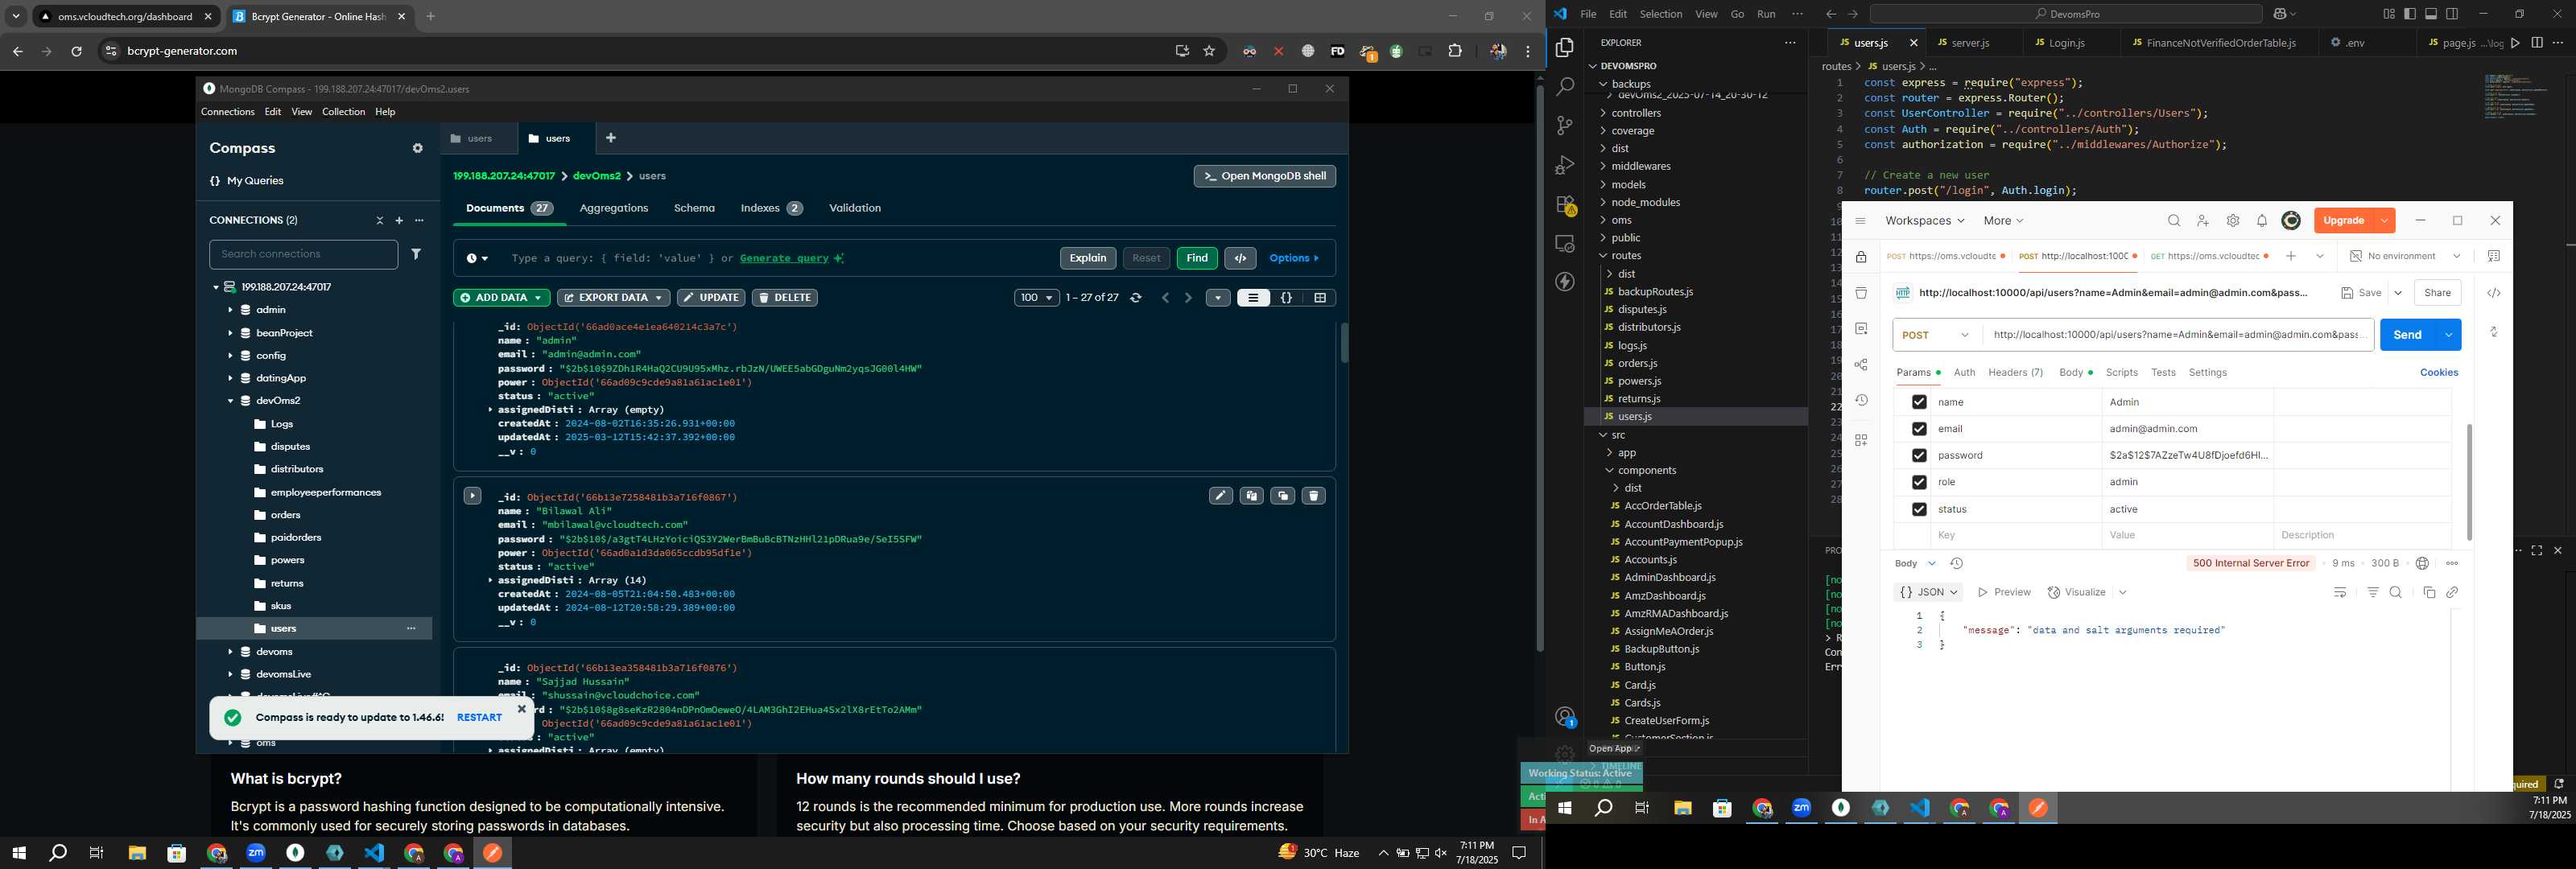This screenshot has width=2576, height=869.
Task: Click Search connections field in Compass
Action: [304, 254]
